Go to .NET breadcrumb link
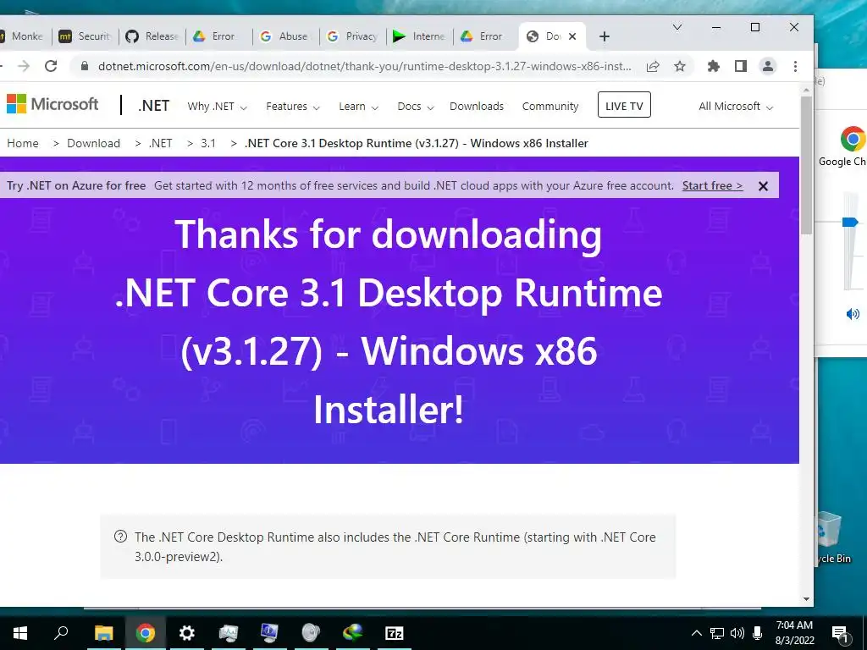Image resolution: width=867 pixels, height=650 pixels. click(x=160, y=143)
